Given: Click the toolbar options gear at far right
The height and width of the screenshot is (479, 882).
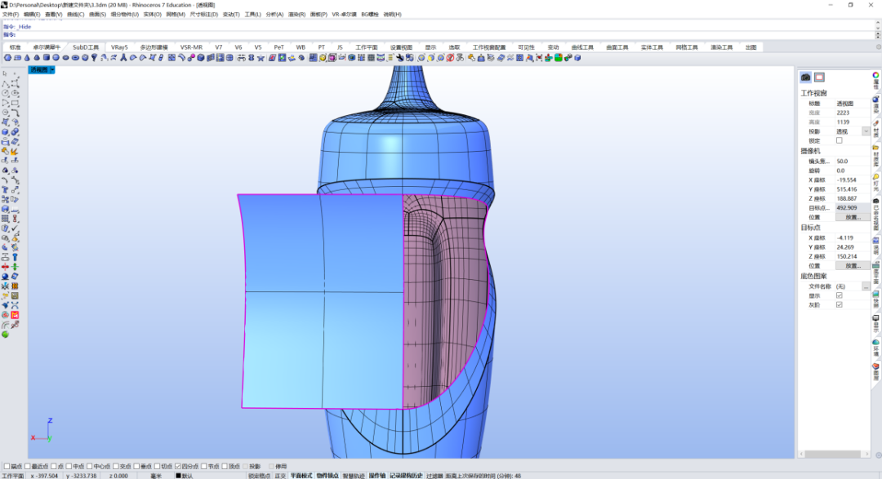Looking at the screenshot, I should pyautogui.click(x=878, y=47).
